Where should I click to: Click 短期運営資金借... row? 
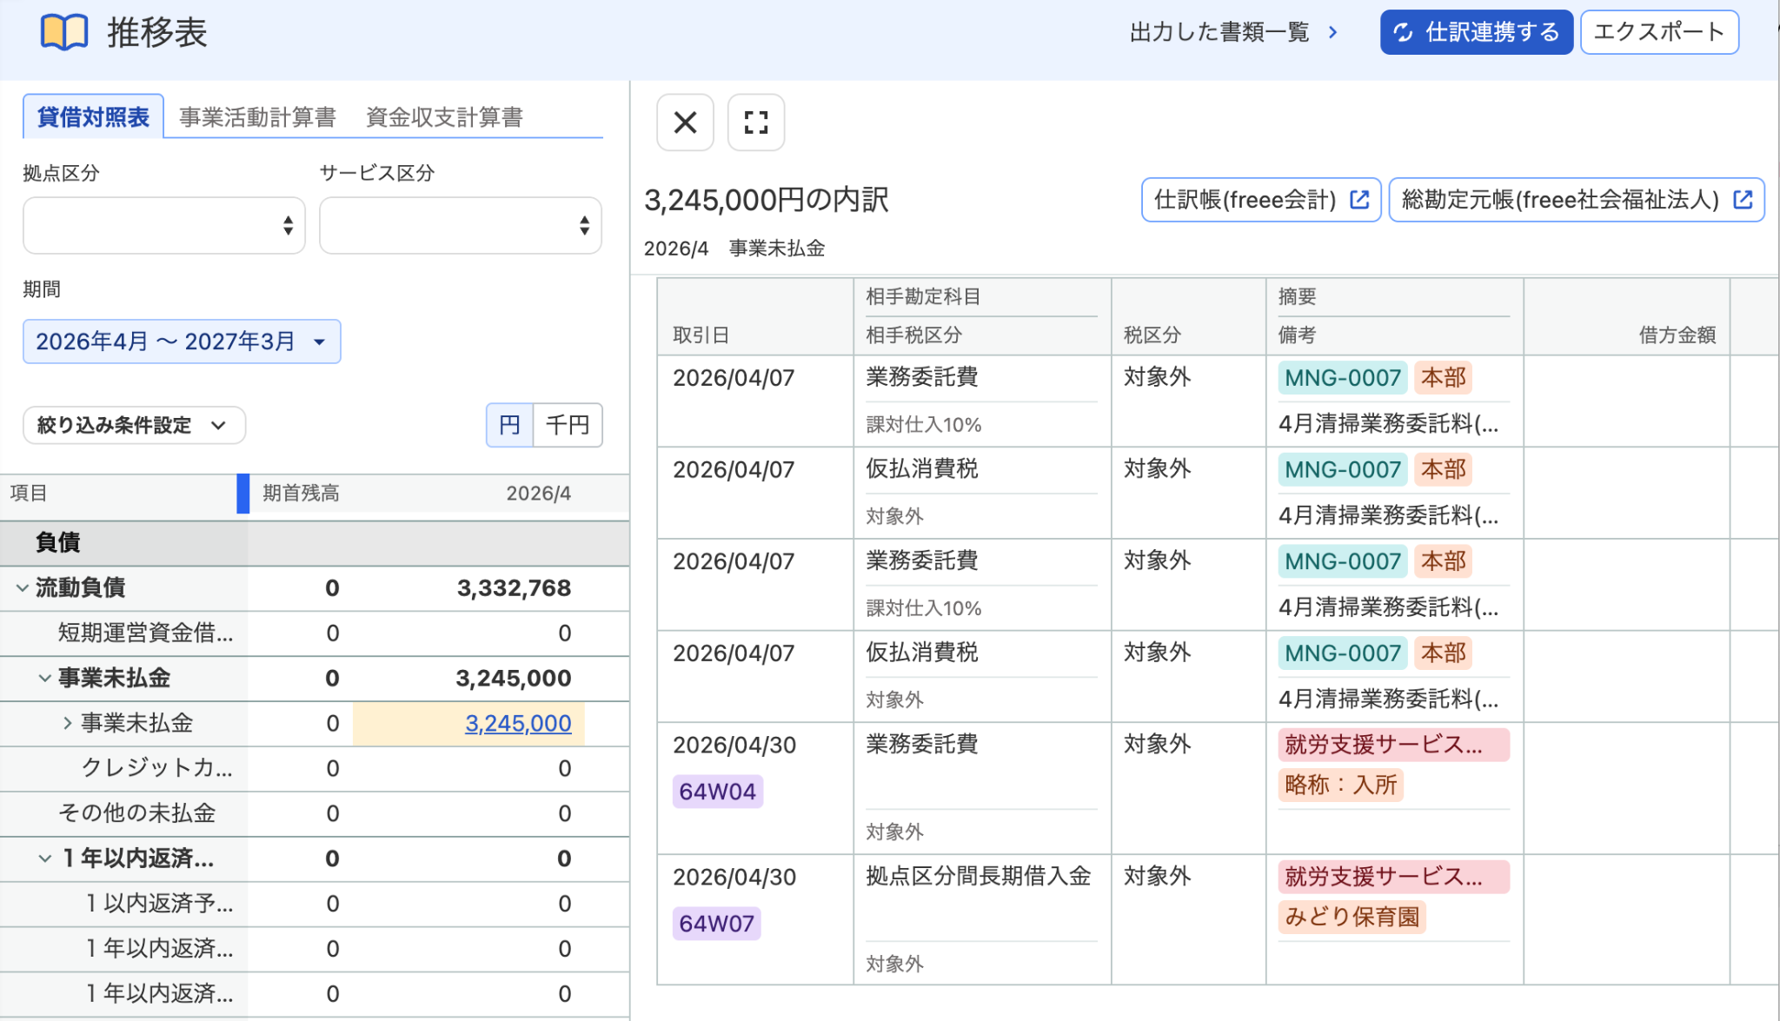click(x=315, y=633)
